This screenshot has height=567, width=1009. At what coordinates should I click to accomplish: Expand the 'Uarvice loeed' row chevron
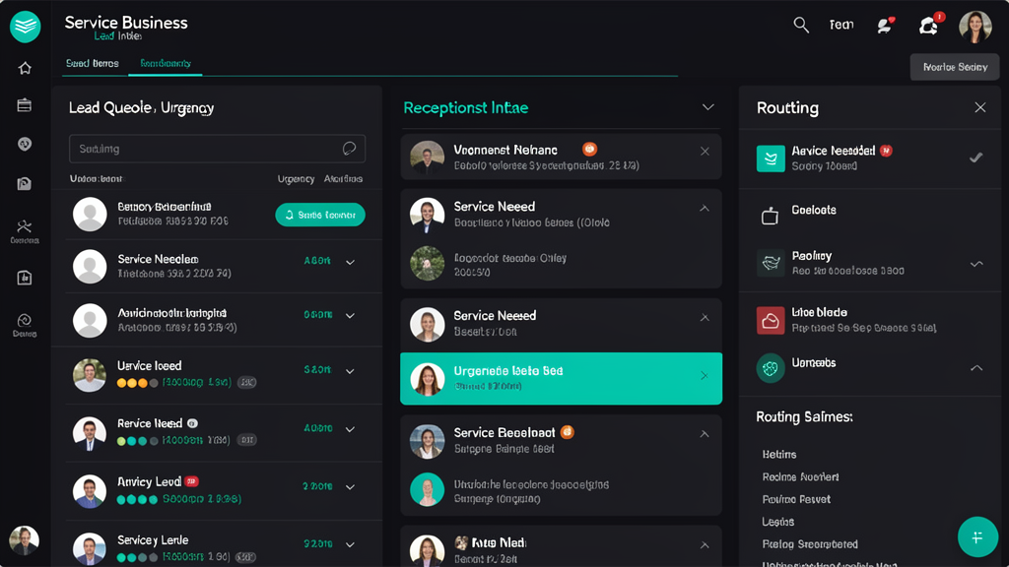[350, 371]
